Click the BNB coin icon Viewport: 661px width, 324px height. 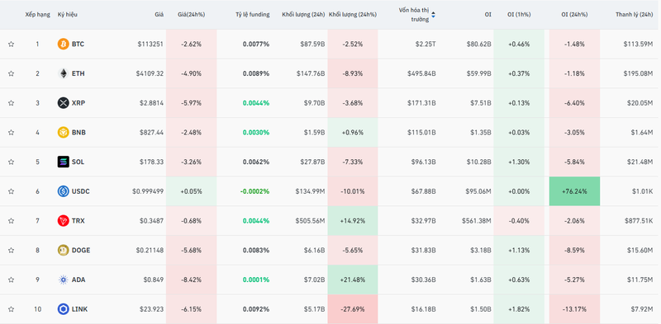pyautogui.click(x=64, y=132)
